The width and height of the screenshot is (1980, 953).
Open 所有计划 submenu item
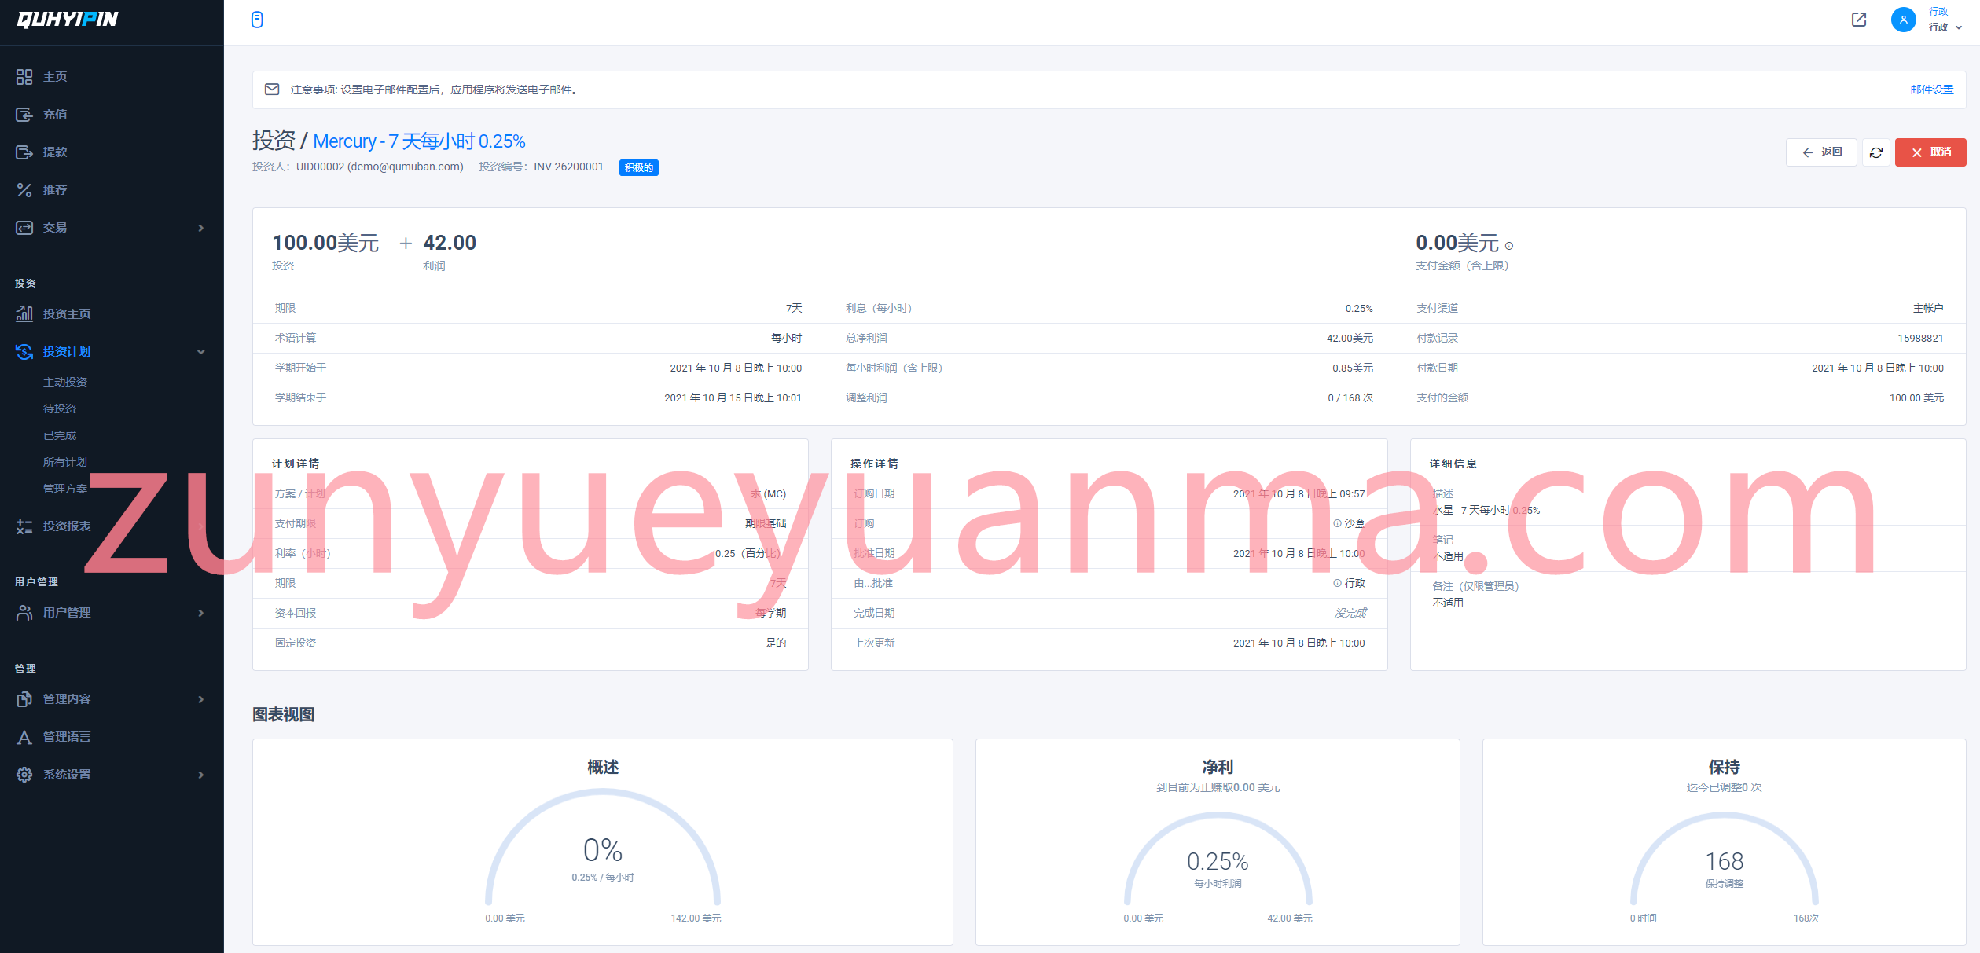pyautogui.click(x=65, y=462)
